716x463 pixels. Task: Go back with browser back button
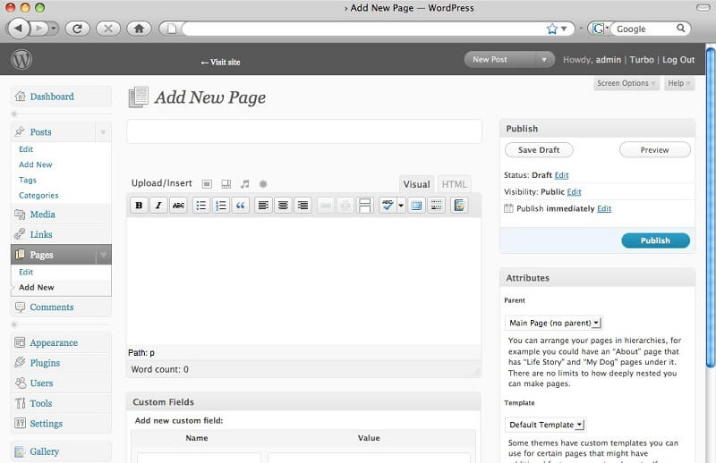18,29
